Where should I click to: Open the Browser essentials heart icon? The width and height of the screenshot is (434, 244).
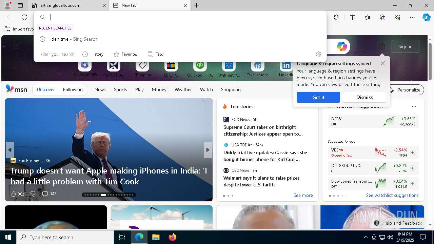point(397,17)
